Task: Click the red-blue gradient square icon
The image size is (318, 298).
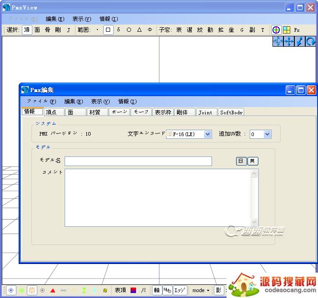Action: (133, 290)
